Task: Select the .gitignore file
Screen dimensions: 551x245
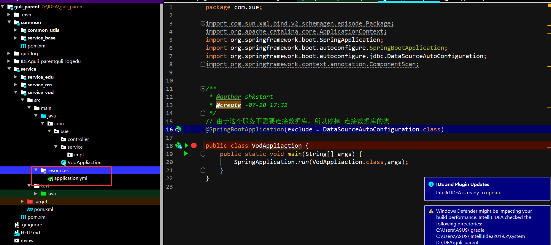Action: (28, 225)
